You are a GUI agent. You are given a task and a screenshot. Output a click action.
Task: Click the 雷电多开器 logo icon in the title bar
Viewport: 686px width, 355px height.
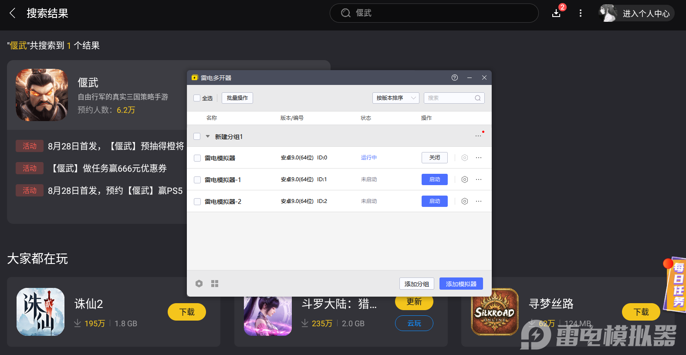(x=195, y=78)
